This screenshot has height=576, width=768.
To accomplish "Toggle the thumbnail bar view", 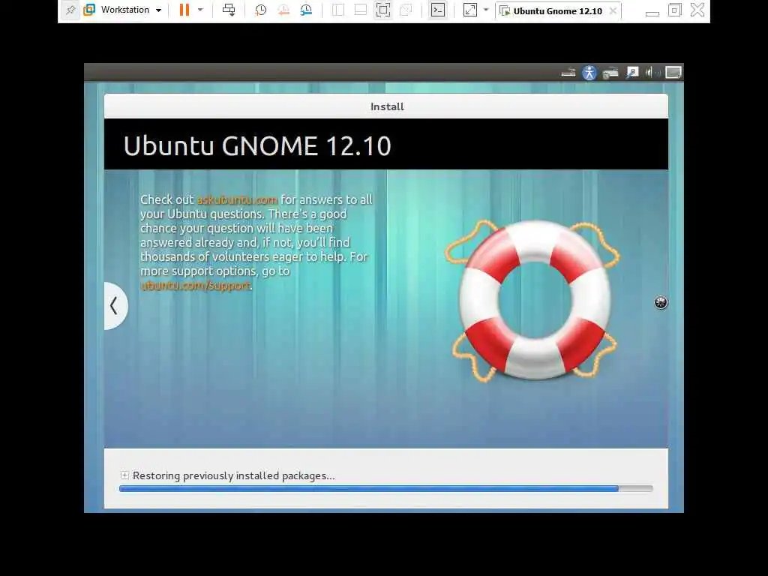I will (361, 10).
